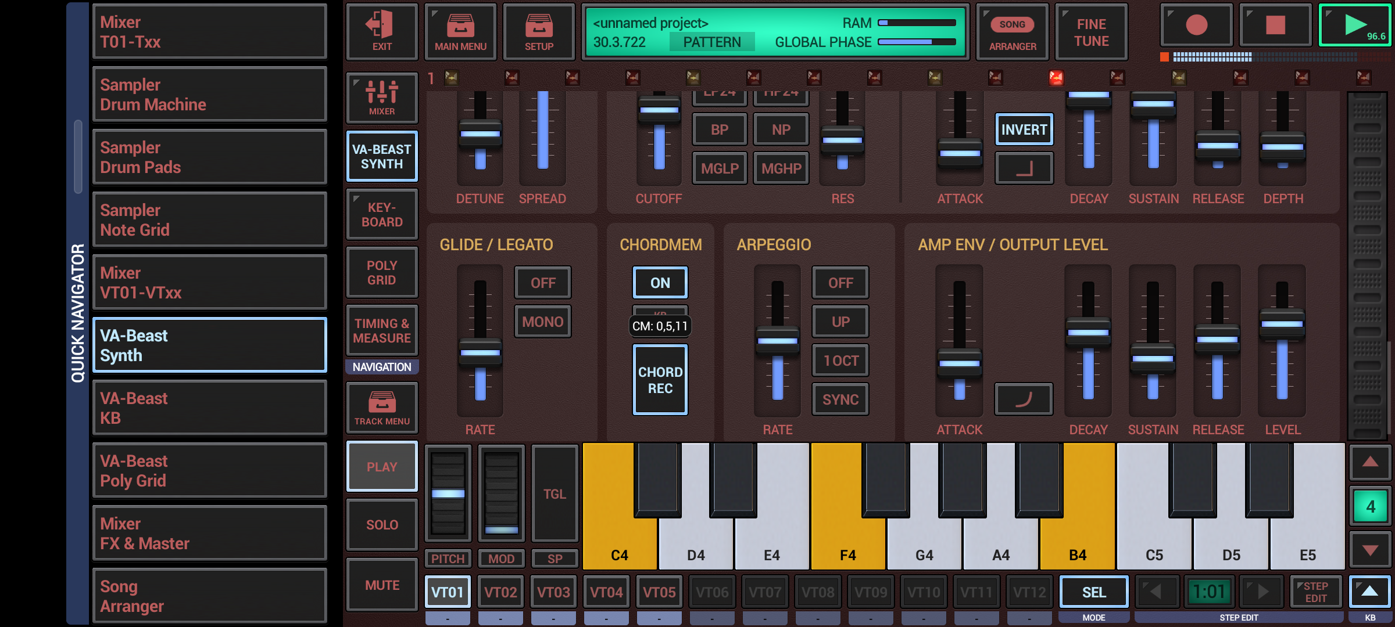Click the 1:01 step position display
1395x627 pixels.
click(x=1209, y=592)
